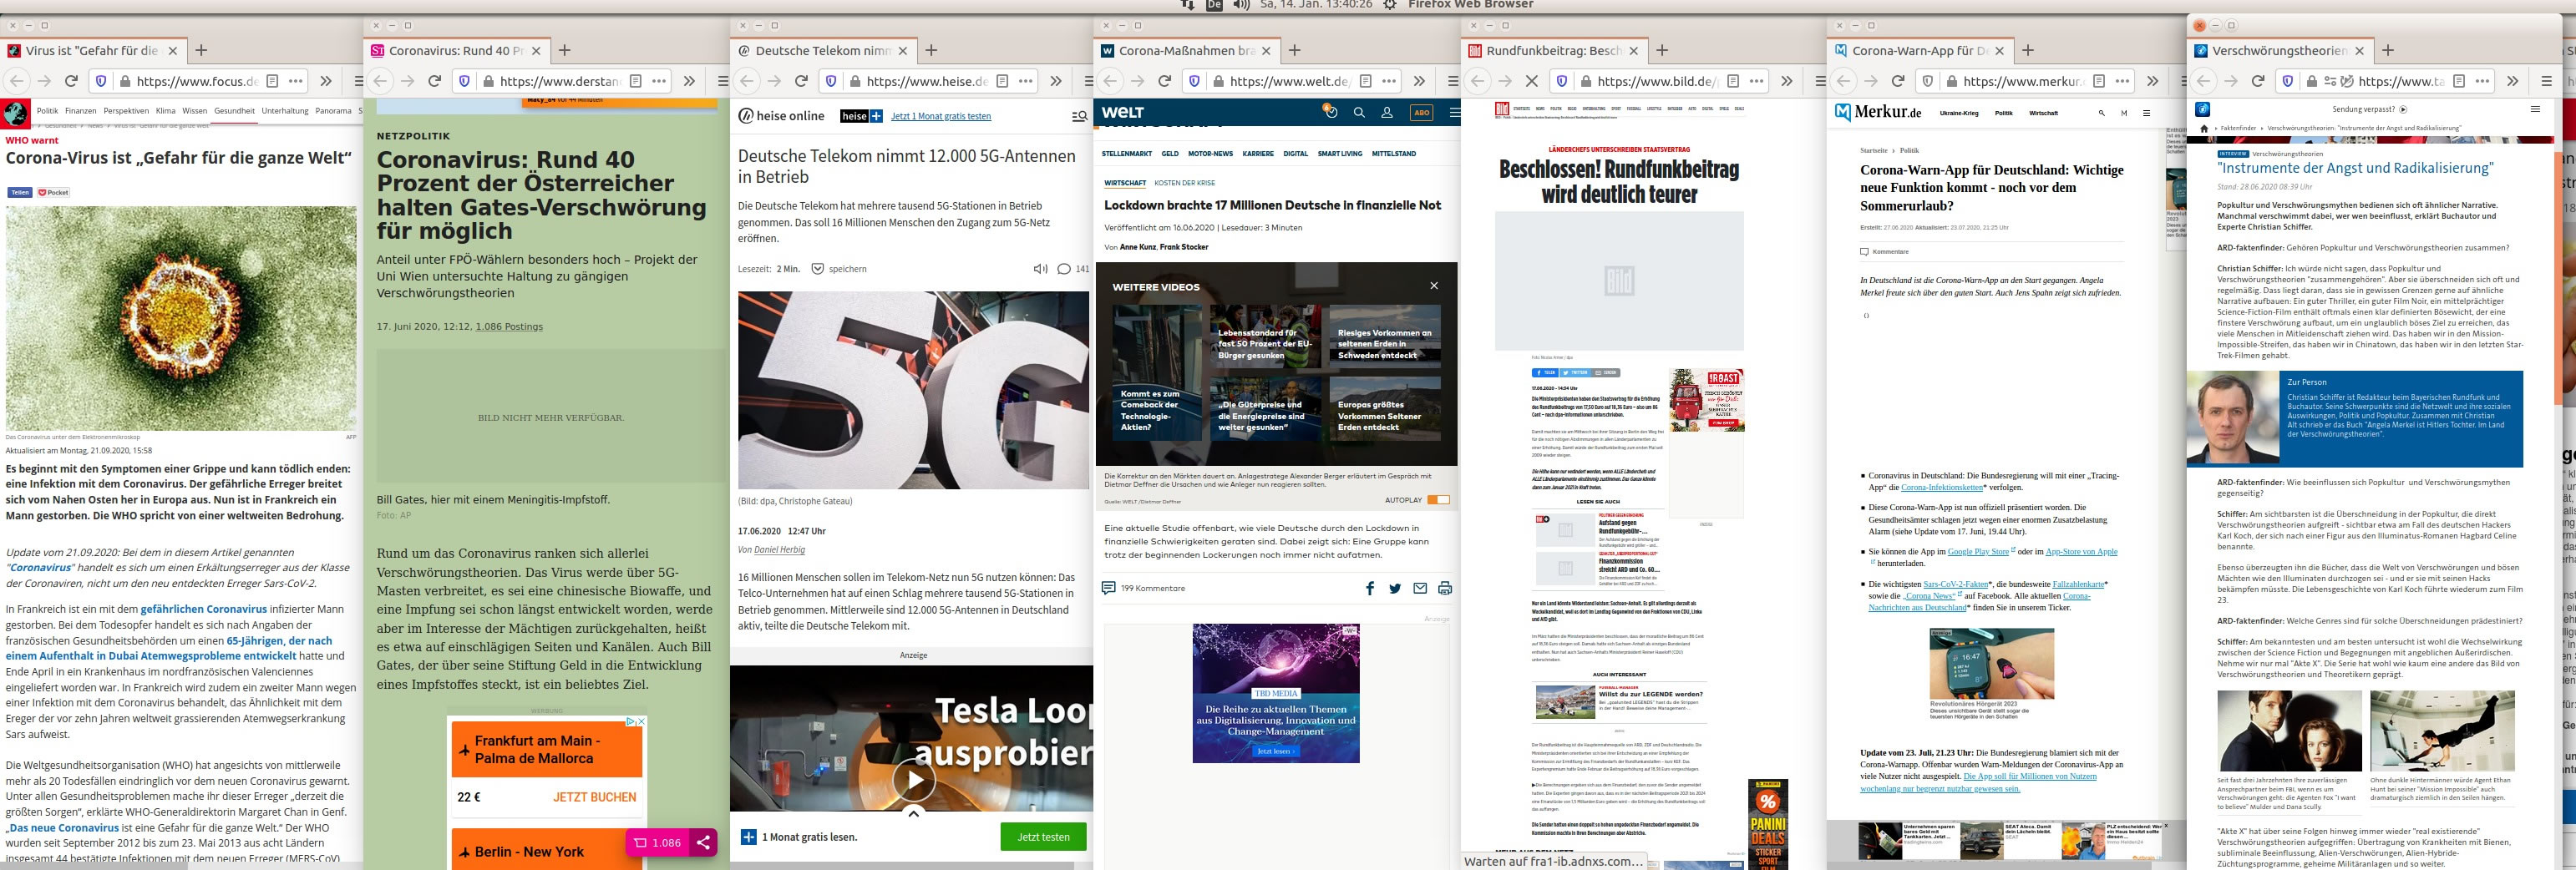Open WELT user account icon
The height and width of the screenshot is (870, 2576).
(x=1387, y=112)
